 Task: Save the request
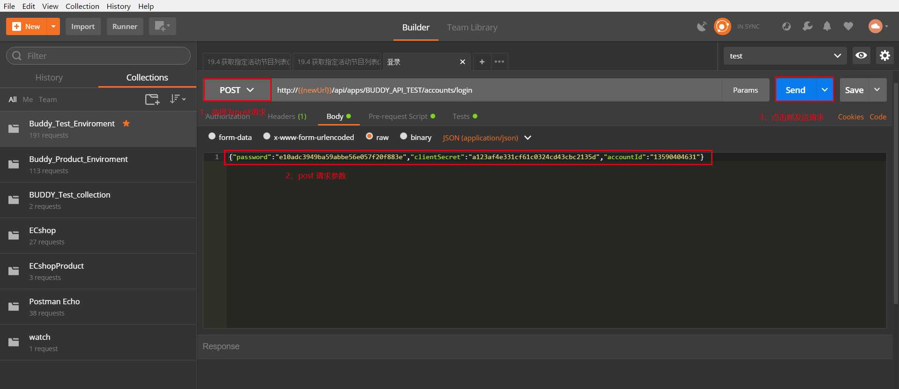click(854, 90)
